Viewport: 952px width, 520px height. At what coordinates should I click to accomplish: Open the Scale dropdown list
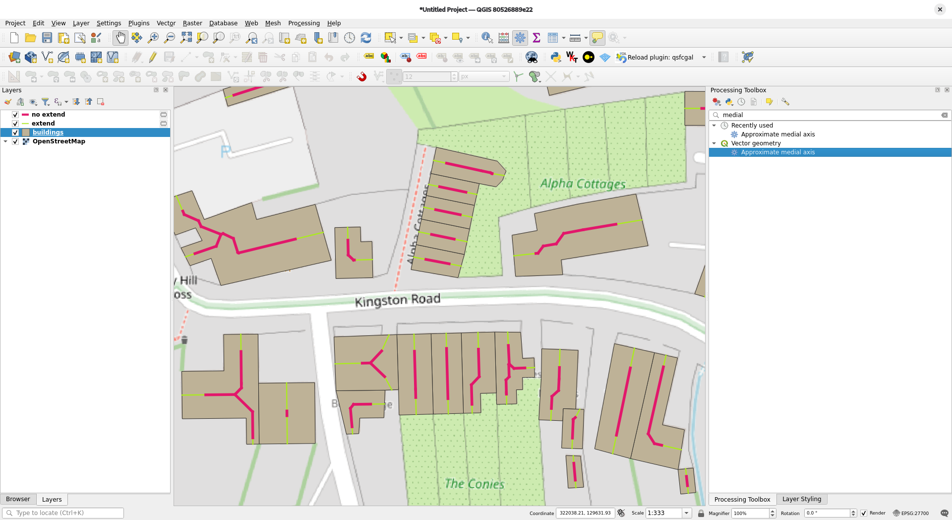(687, 513)
